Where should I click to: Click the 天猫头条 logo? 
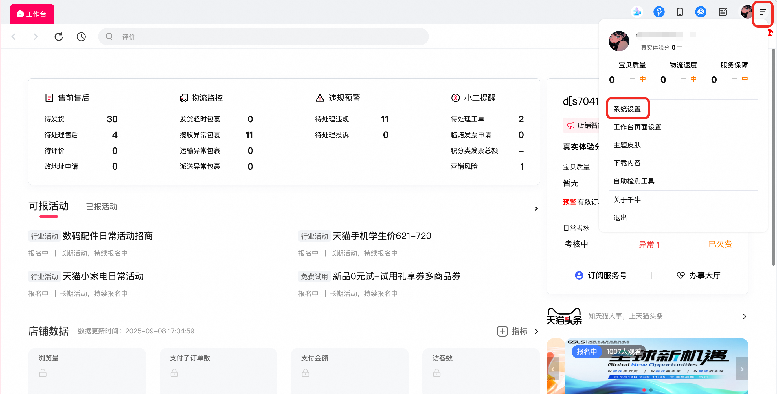(x=564, y=316)
